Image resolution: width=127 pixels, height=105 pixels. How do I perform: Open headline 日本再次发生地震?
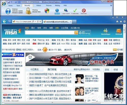point(63,82)
